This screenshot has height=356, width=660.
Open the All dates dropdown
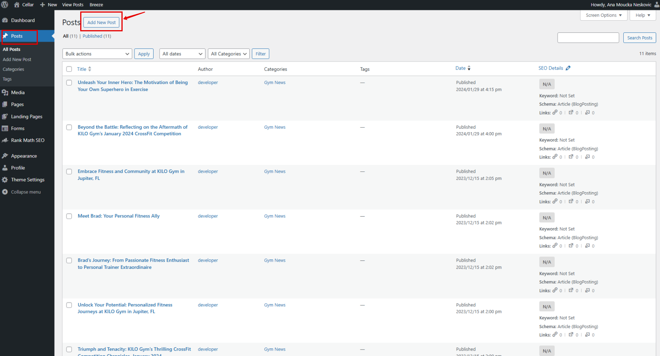pyautogui.click(x=182, y=54)
